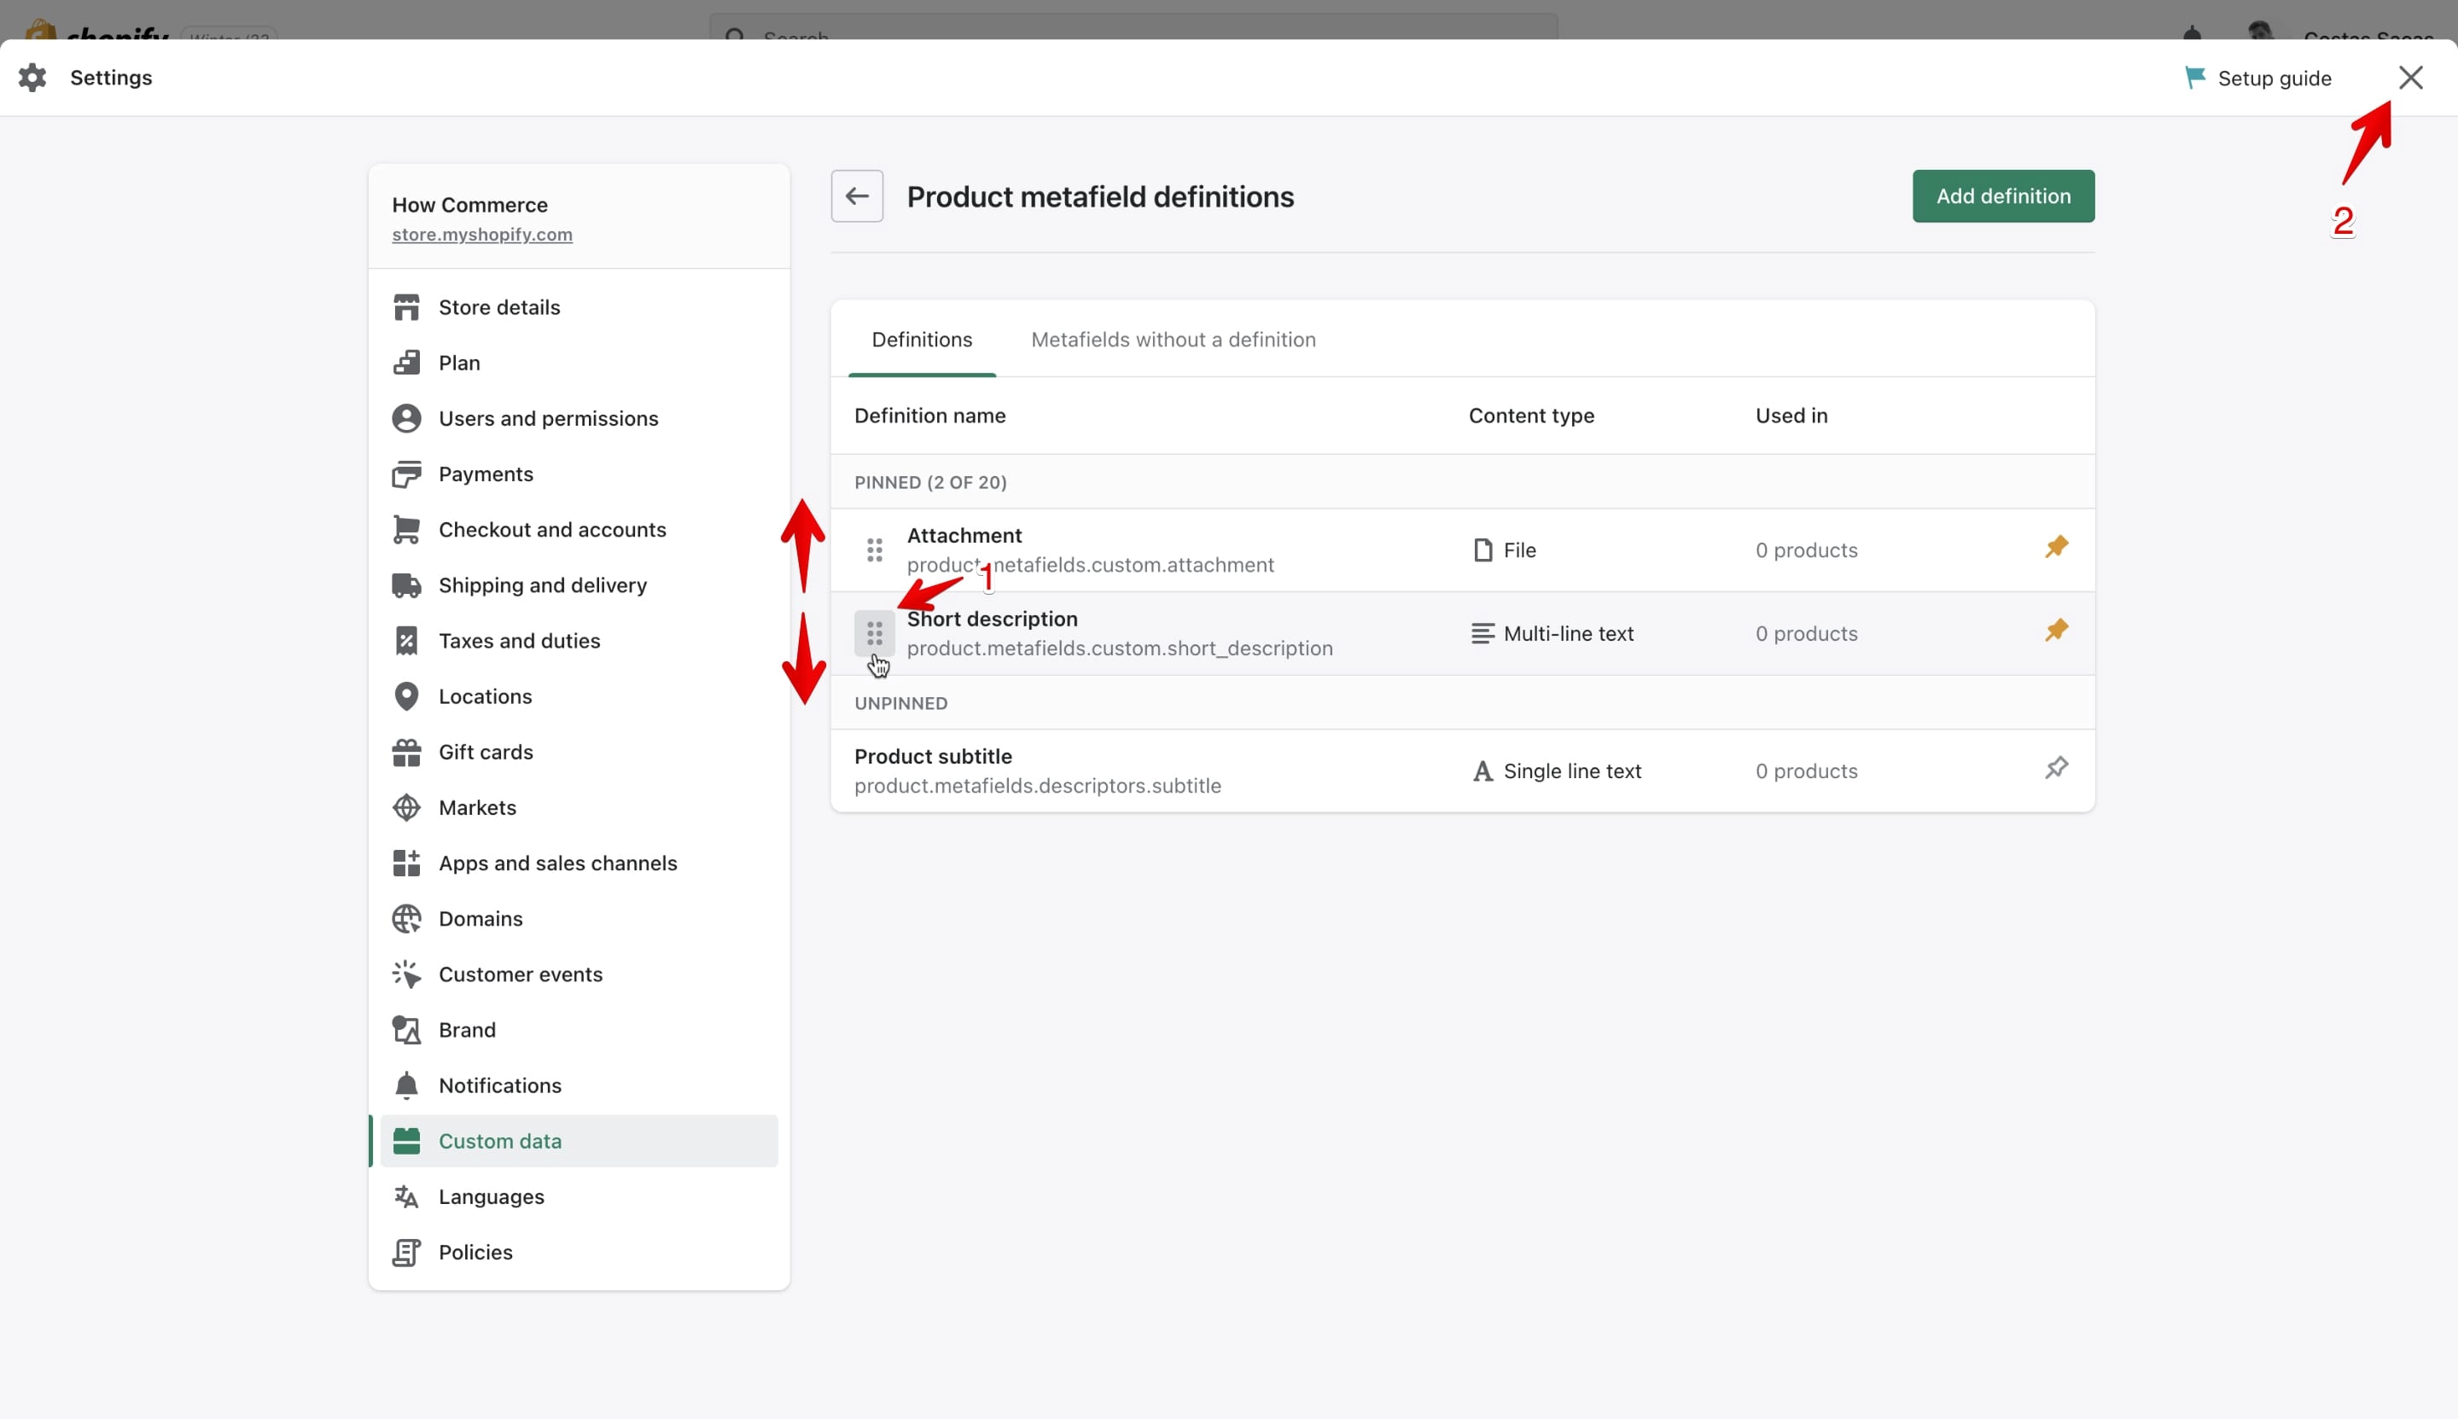2458x1419 pixels.
Task: Click the Locations pin icon
Action: coord(406,696)
